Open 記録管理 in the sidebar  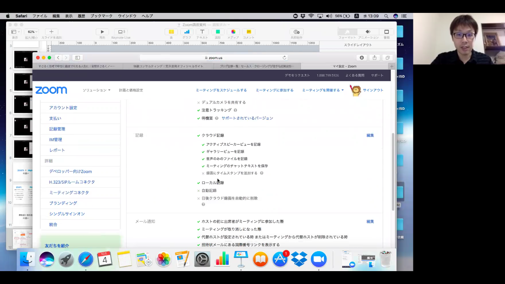(57, 129)
